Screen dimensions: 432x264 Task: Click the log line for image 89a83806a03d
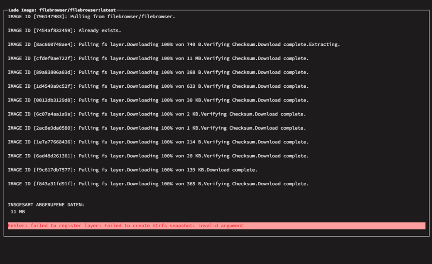[158, 72]
